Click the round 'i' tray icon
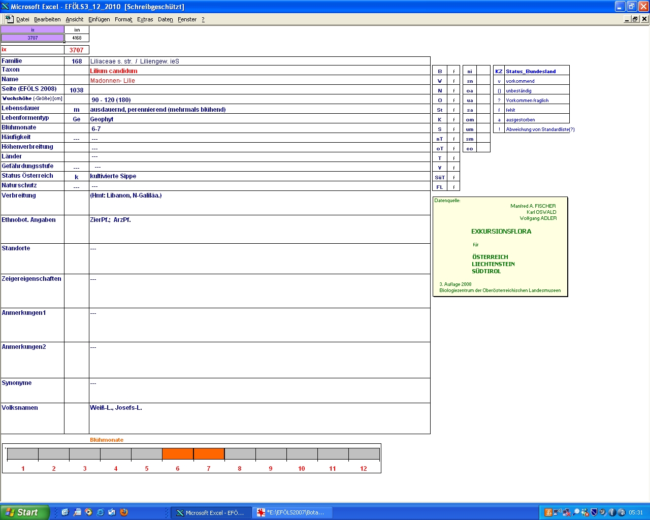The height and width of the screenshot is (520, 650). click(612, 512)
